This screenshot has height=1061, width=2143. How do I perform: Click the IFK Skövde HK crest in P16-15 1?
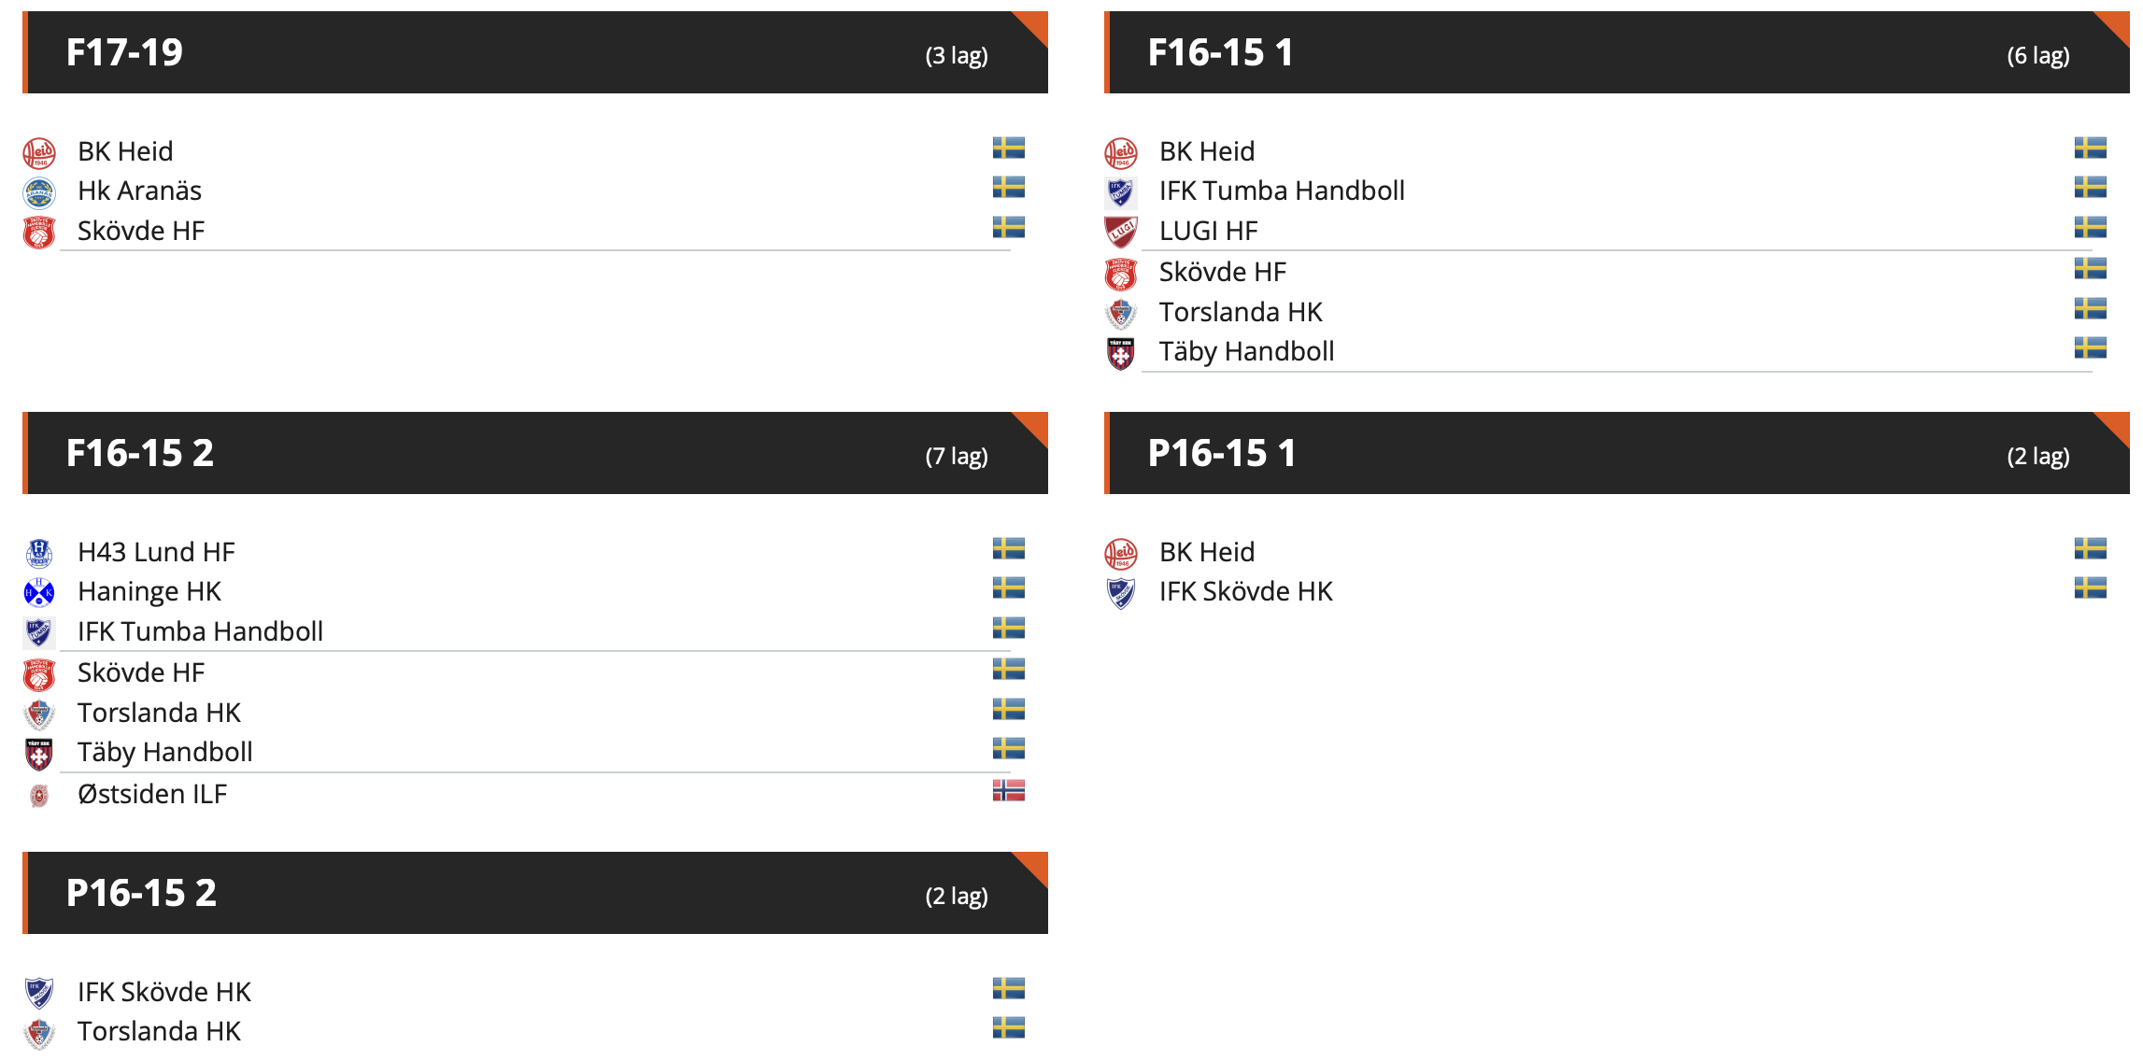pos(1121,593)
